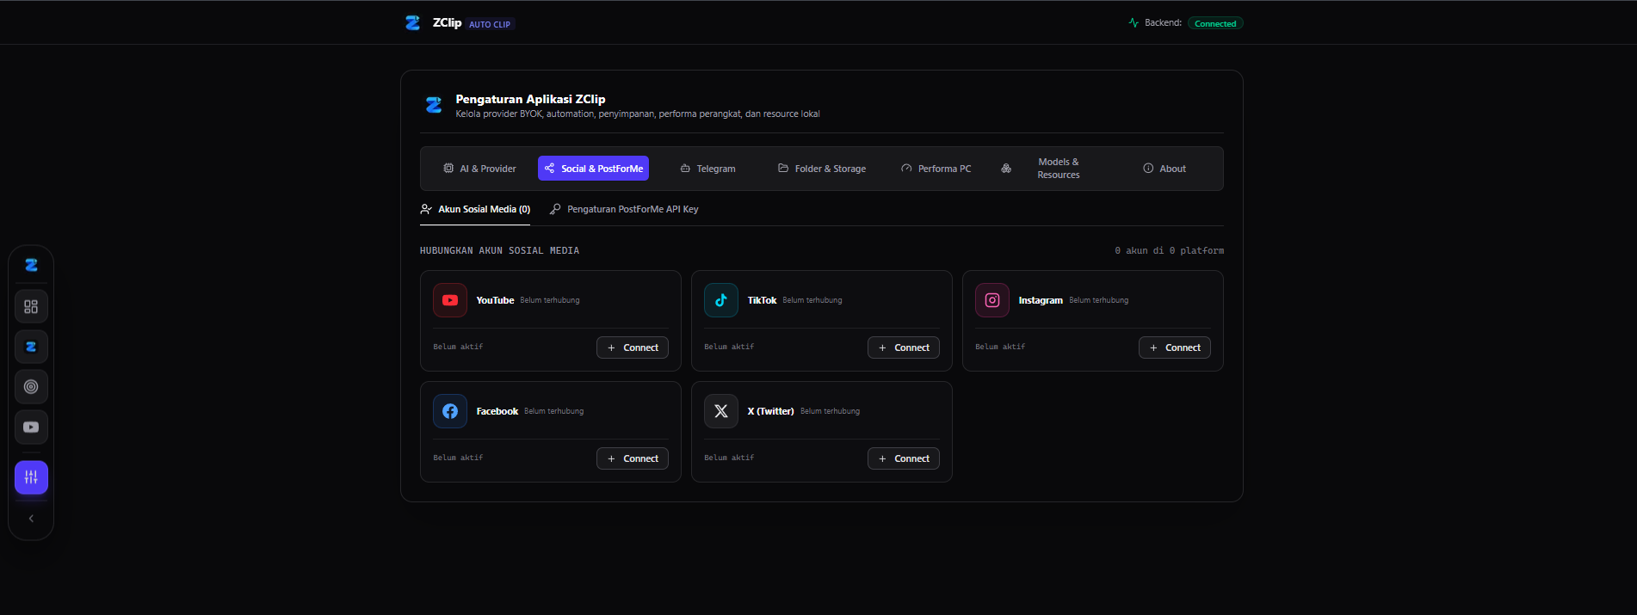The width and height of the screenshot is (1637, 615).
Task: Connect a Facebook account
Action: click(x=633, y=458)
